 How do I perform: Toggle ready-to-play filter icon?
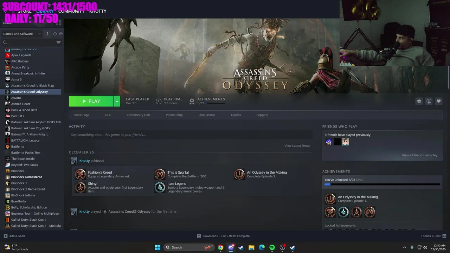[61, 34]
